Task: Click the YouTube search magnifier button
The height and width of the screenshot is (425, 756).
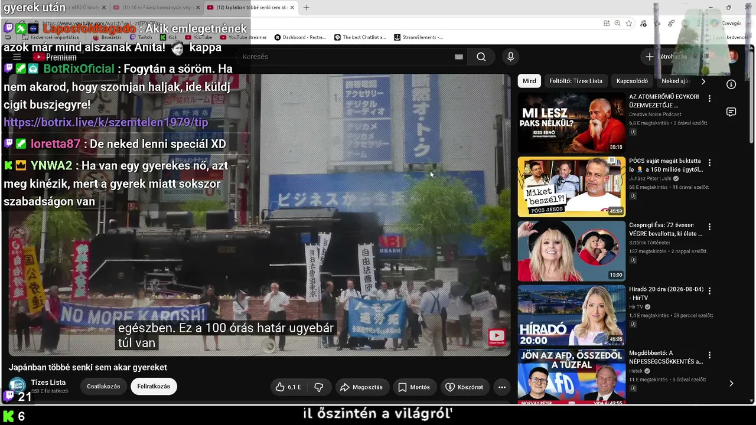Action: [481, 57]
